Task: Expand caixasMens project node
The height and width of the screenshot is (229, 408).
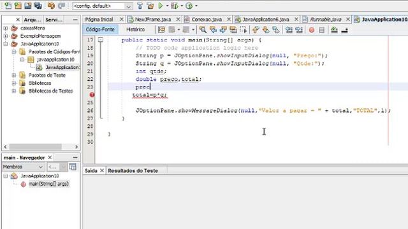Action: tap(6, 28)
